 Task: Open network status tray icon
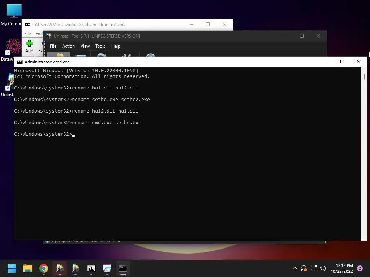(314, 268)
